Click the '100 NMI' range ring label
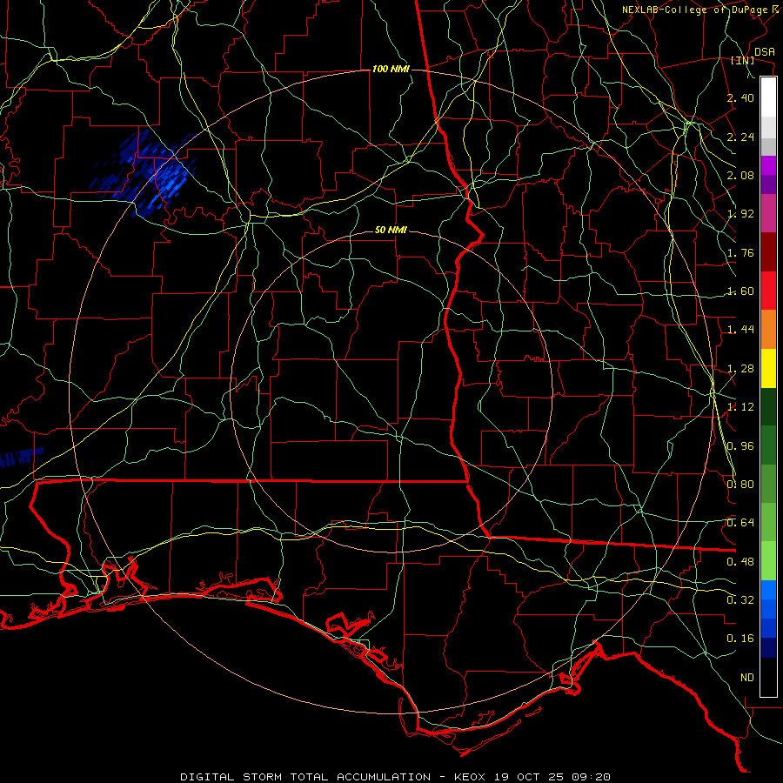 point(391,69)
